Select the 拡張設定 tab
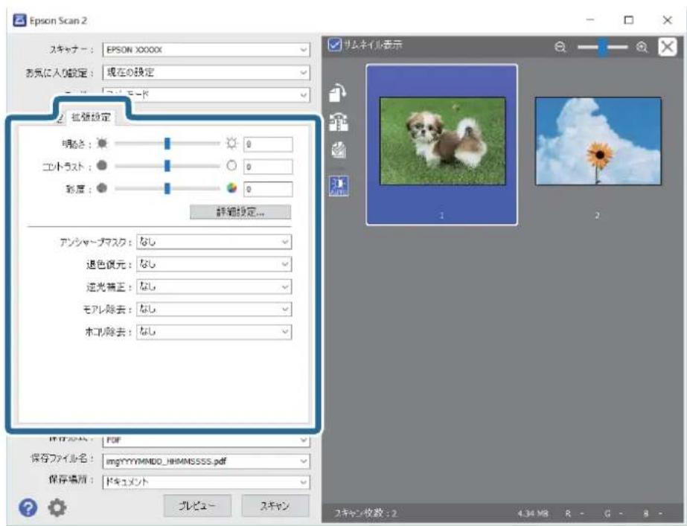Viewport: 687px width, 526px height. click(91, 117)
